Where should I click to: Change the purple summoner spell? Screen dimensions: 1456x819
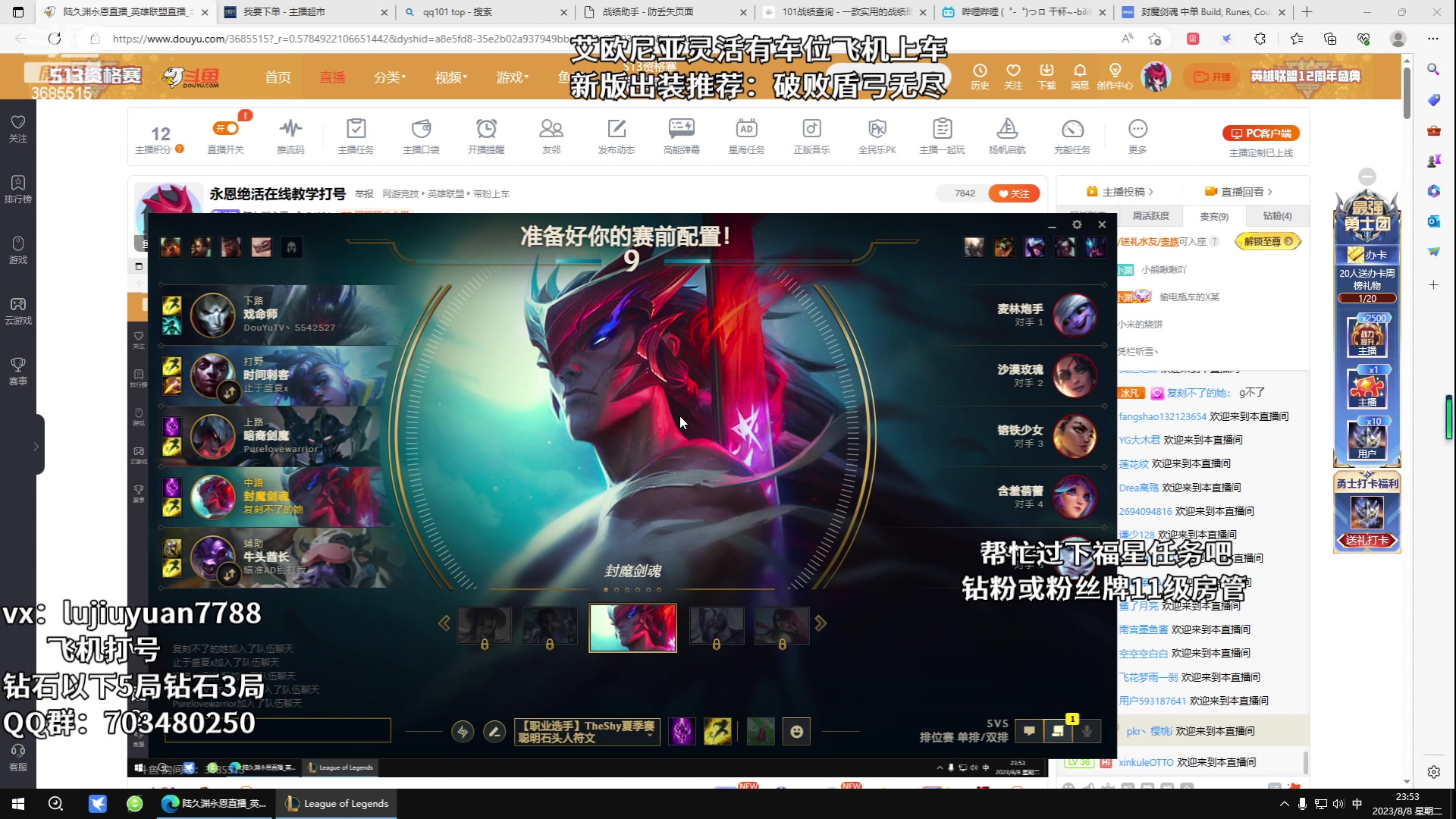(x=682, y=732)
